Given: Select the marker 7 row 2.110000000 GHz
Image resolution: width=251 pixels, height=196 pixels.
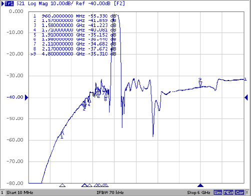Looking at the screenshot, I should pos(74,44).
